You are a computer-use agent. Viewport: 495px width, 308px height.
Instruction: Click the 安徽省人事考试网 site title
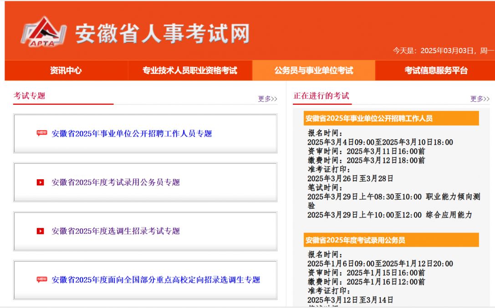point(163,33)
